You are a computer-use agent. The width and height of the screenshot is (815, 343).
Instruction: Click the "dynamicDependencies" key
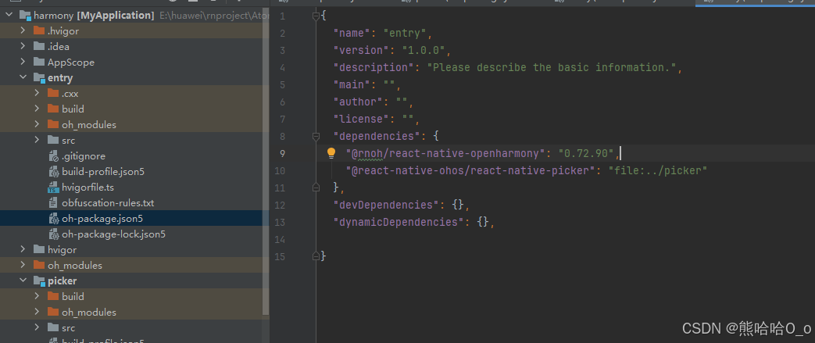pyautogui.click(x=399, y=222)
